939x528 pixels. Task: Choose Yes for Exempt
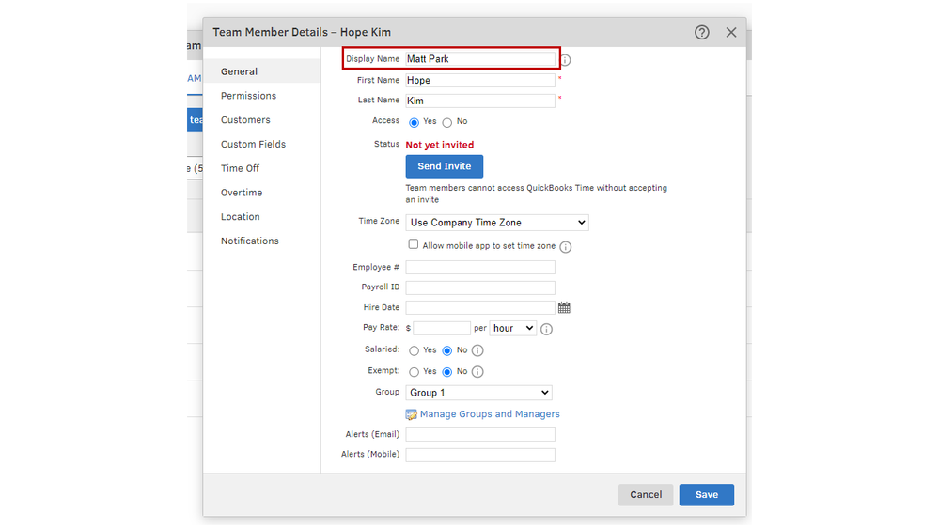pyautogui.click(x=415, y=372)
